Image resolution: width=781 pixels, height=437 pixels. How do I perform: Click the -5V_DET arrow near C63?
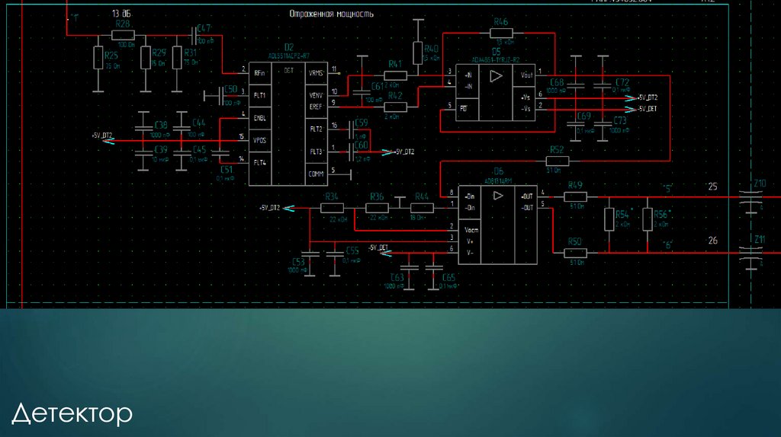click(x=386, y=253)
